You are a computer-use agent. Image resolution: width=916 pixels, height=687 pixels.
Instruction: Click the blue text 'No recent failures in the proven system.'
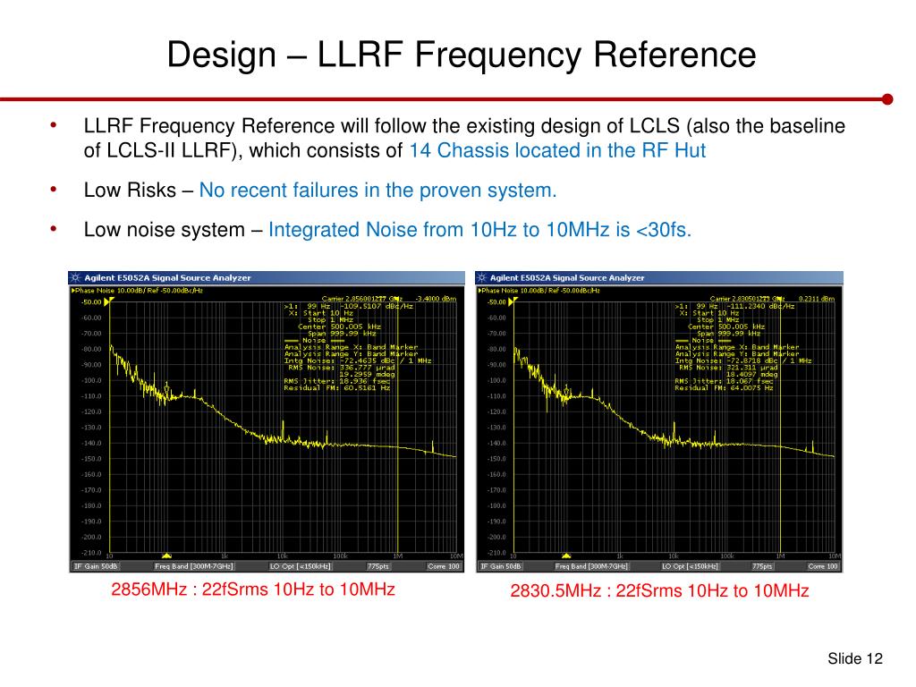coord(377,190)
